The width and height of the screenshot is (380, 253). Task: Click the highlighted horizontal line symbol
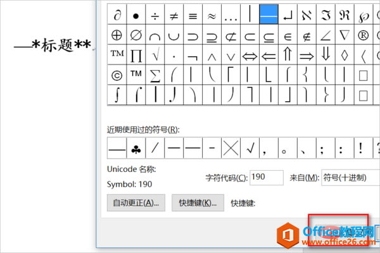269,14
